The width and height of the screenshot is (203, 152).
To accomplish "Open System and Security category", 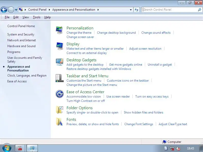I will 21,34.
